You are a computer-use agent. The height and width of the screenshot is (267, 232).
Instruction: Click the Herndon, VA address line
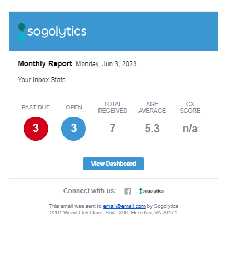pos(113,213)
